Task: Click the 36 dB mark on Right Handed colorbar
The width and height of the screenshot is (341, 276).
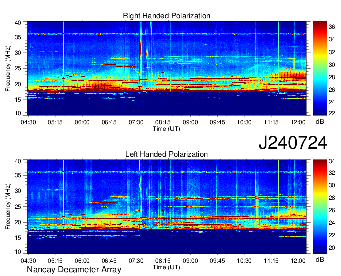Action: click(332, 27)
